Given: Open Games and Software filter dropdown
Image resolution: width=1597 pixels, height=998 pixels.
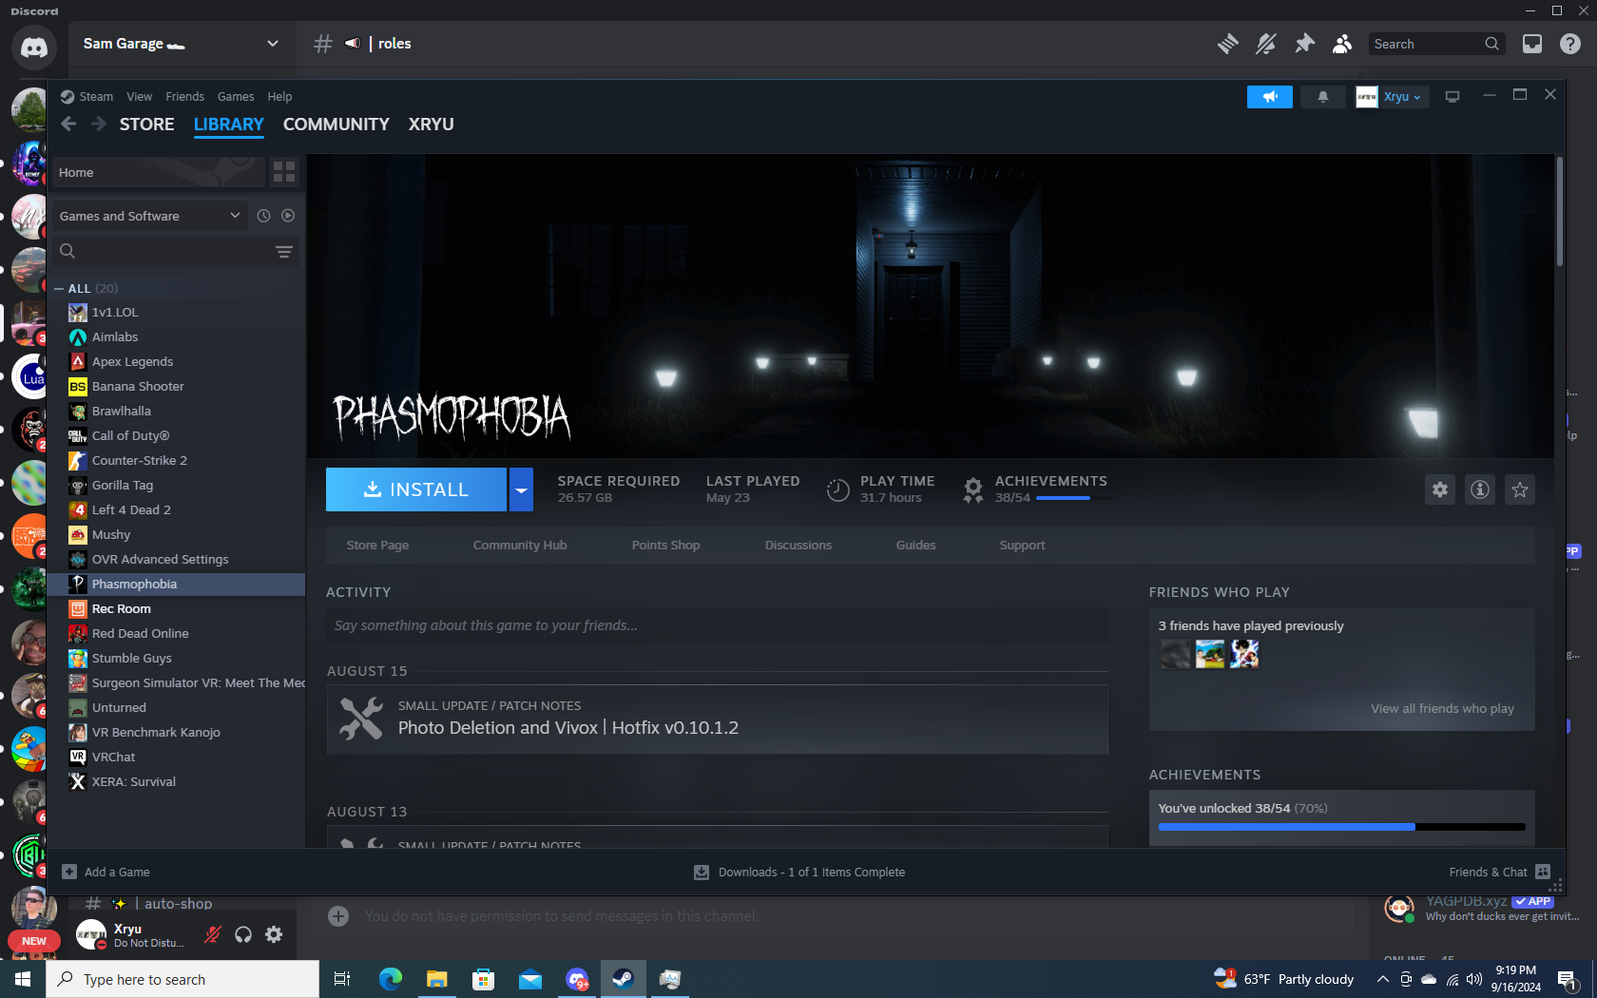Looking at the screenshot, I should coord(149,216).
